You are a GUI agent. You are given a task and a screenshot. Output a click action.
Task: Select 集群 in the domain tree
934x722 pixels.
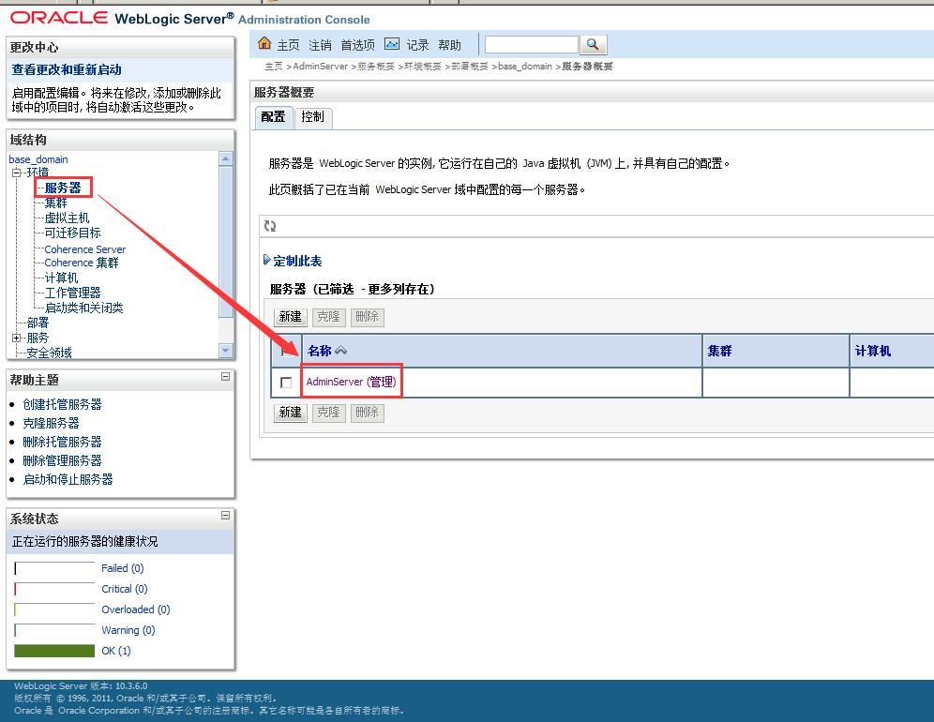(56, 203)
